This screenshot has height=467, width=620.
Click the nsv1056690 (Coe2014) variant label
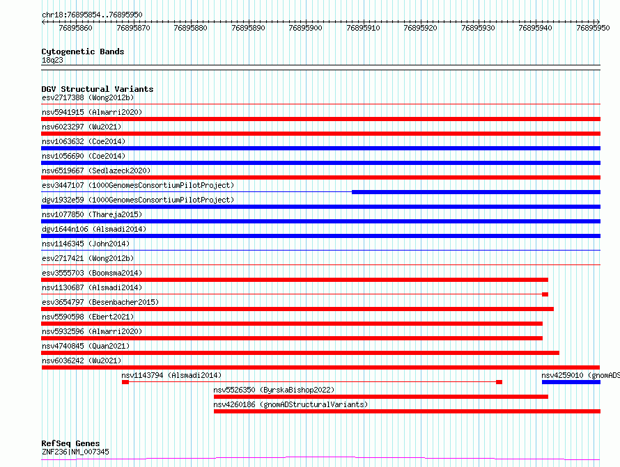[x=84, y=156]
